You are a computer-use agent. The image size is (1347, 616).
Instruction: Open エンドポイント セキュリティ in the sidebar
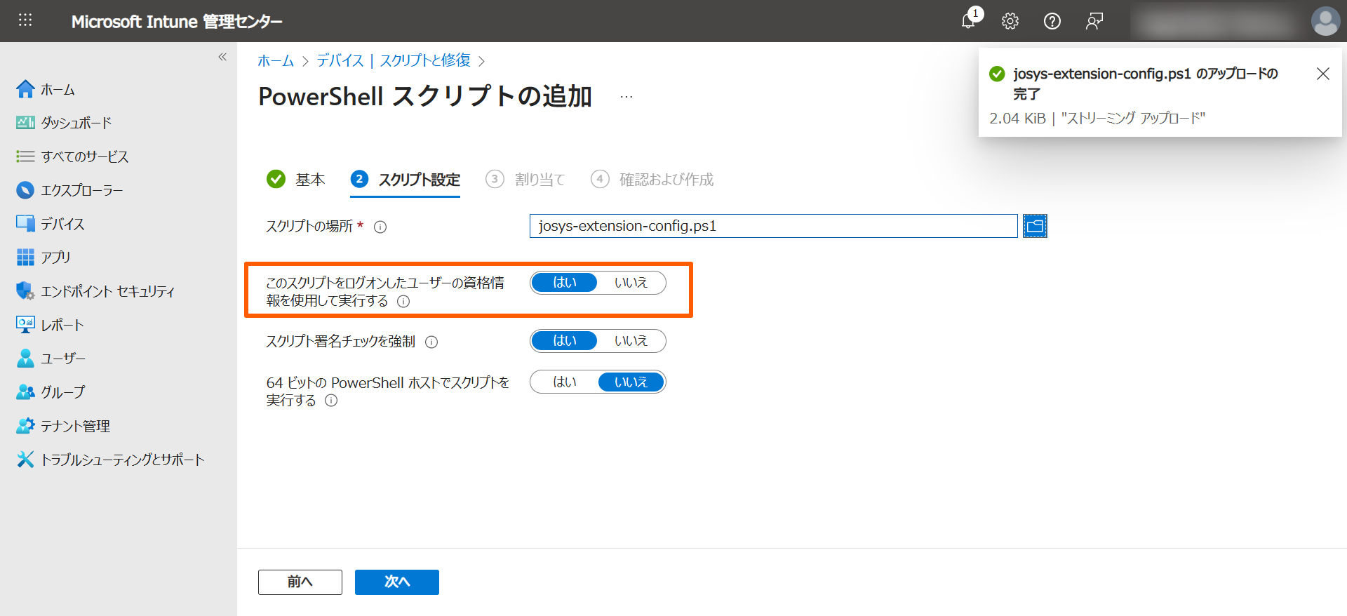(x=107, y=291)
